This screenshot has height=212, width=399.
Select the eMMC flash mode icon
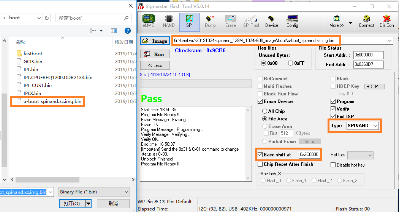pos(148,21)
